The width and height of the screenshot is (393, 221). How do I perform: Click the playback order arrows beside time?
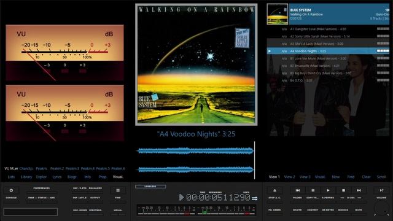pyautogui.click(x=255, y=198)
